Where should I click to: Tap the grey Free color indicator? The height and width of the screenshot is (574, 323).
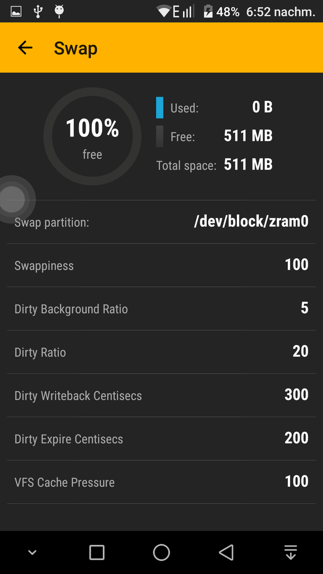tap(159, 137)
